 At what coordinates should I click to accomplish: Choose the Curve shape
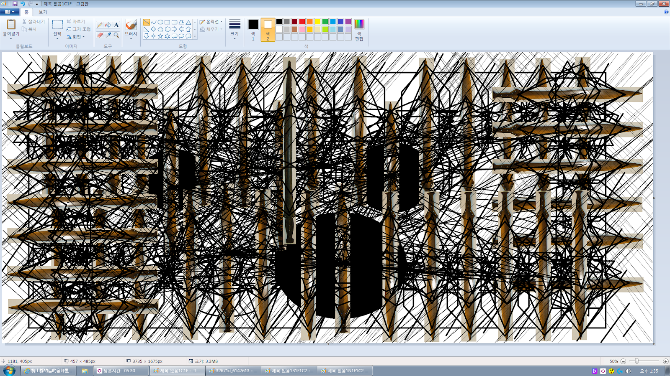point(153,22)
